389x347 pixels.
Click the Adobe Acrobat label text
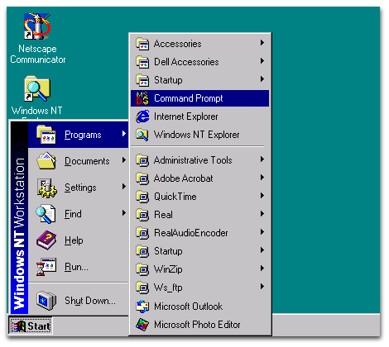pos(184,178)
